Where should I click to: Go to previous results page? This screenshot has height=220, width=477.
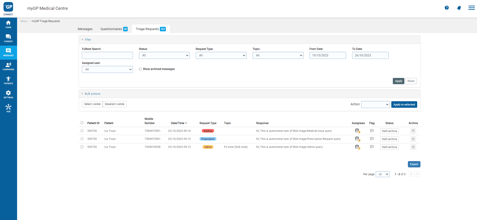tap(411, 174)
